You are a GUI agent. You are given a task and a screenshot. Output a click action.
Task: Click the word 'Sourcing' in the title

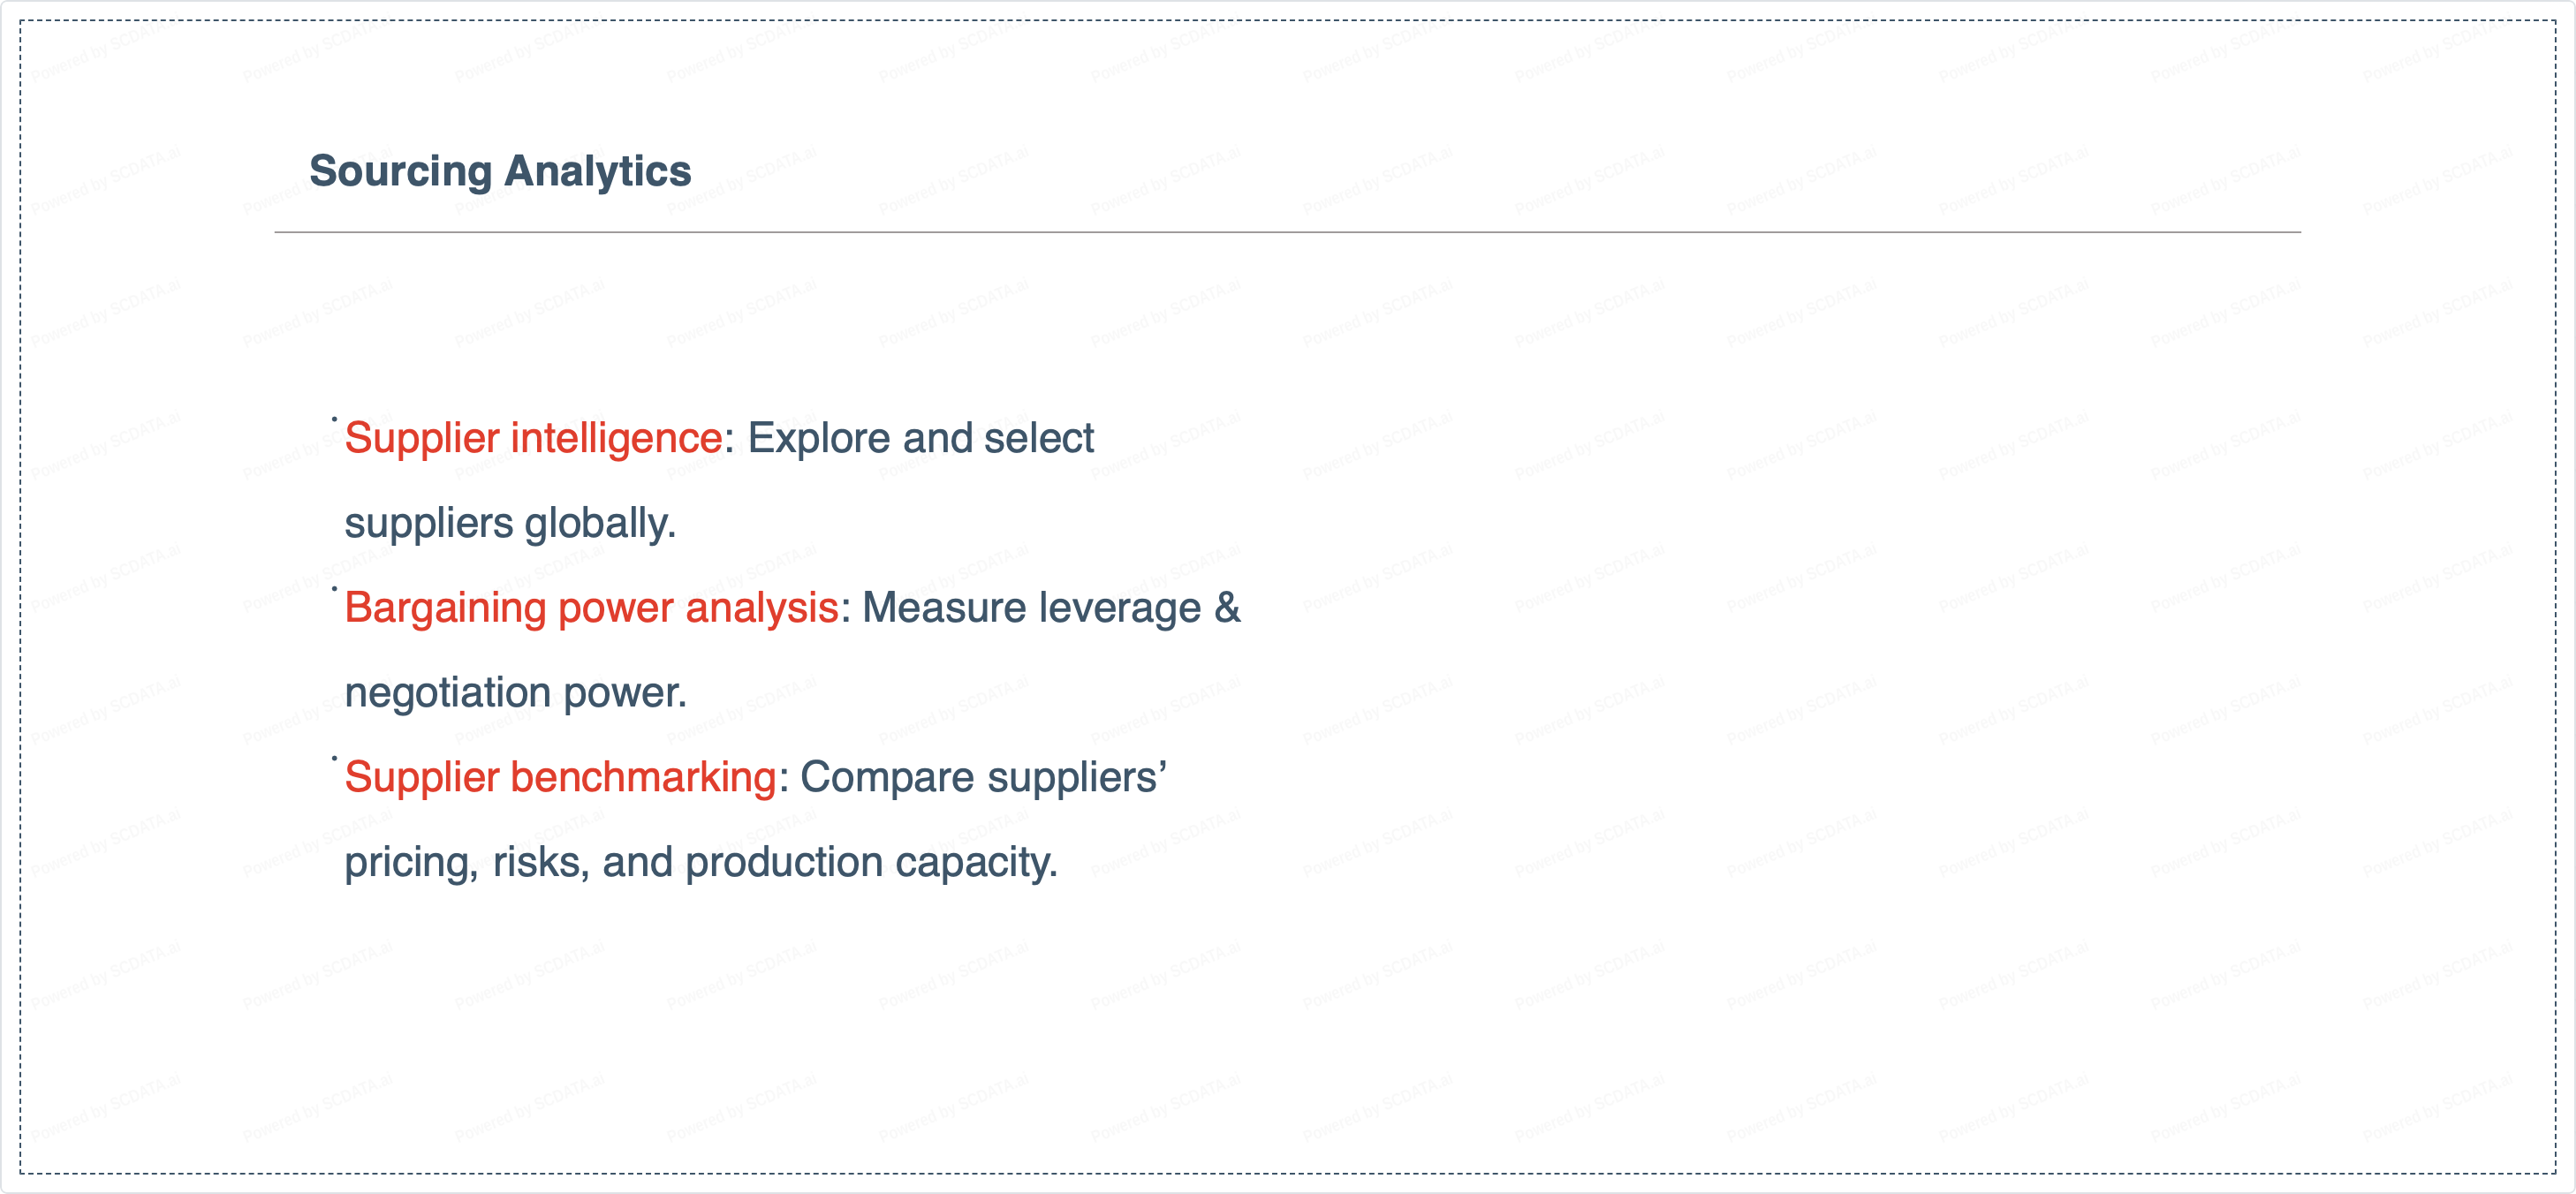400,171
